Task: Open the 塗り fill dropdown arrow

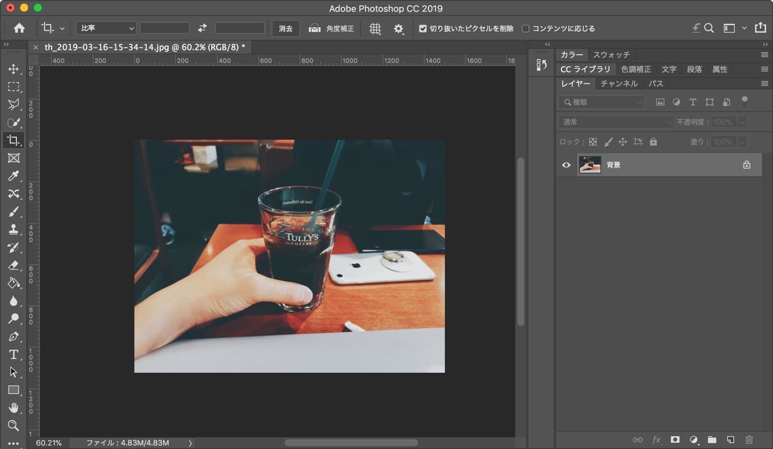Action: click(742, 142)
